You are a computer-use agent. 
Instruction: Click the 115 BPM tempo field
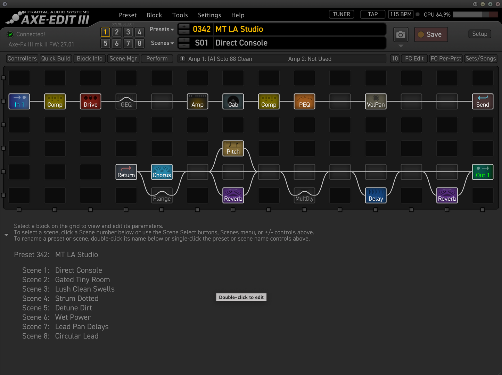coord(401,14)
